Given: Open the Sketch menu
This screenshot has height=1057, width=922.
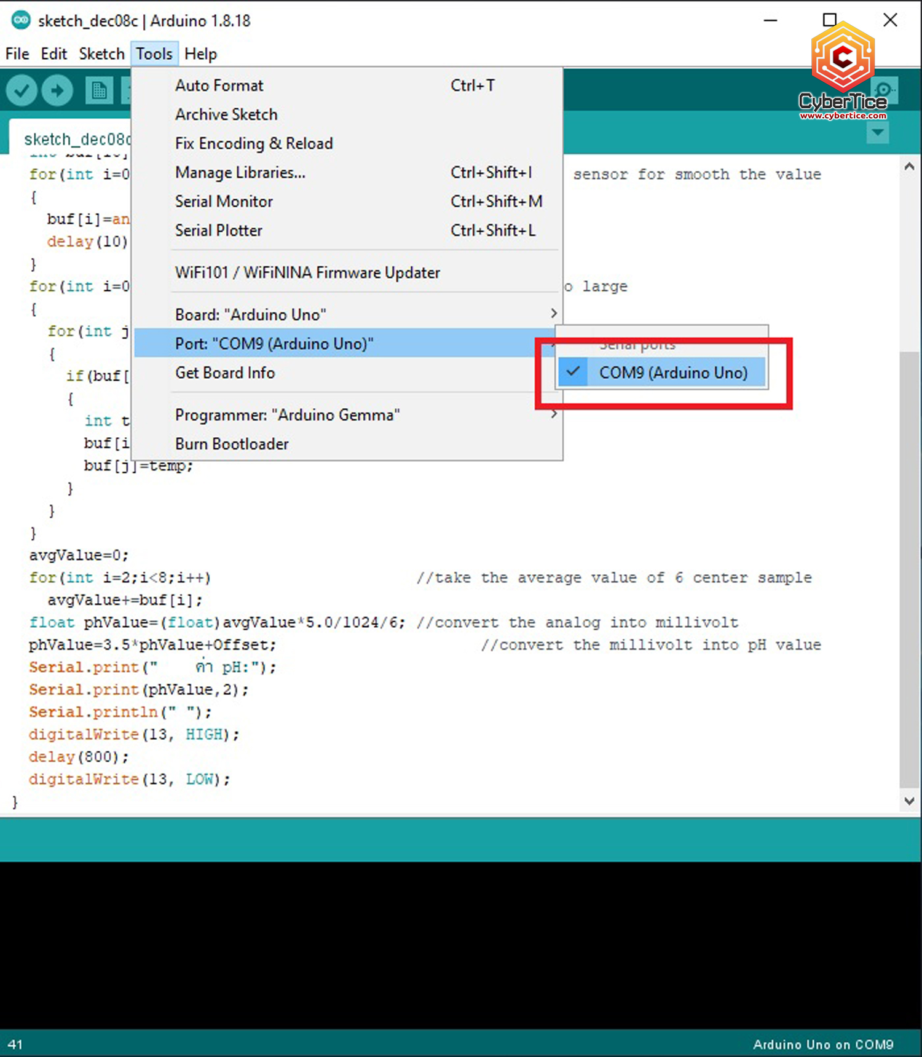Looking at the screenshot, I should tap(101, 54).
